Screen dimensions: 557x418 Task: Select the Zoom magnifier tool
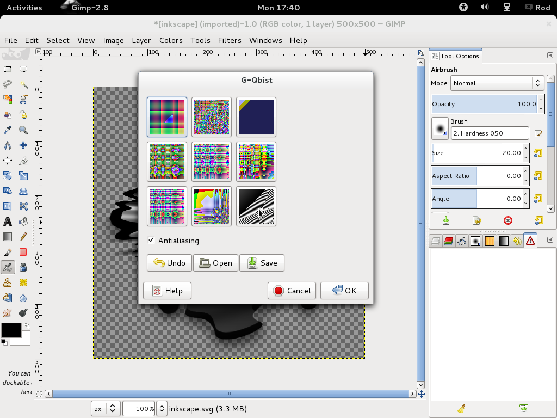point(23,130)
